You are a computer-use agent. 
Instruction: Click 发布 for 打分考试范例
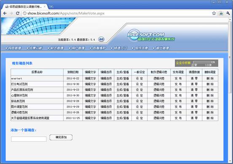click(x=178, y=84)
